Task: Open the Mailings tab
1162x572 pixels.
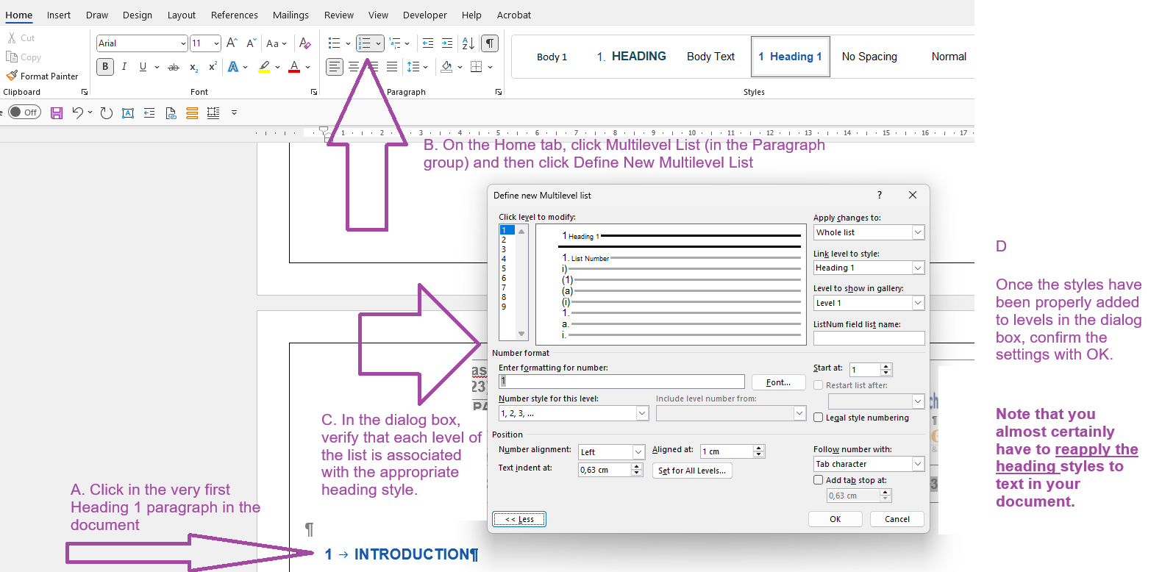Action: pyautogui.click(x=290, y=15)
